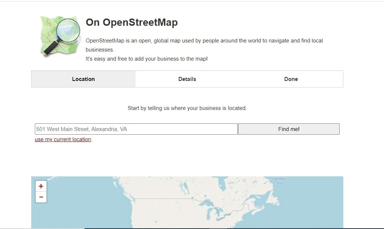Click the Labrador Sea label on map
Viewport: 384px width, 229px height.
[x=279, y=181]
